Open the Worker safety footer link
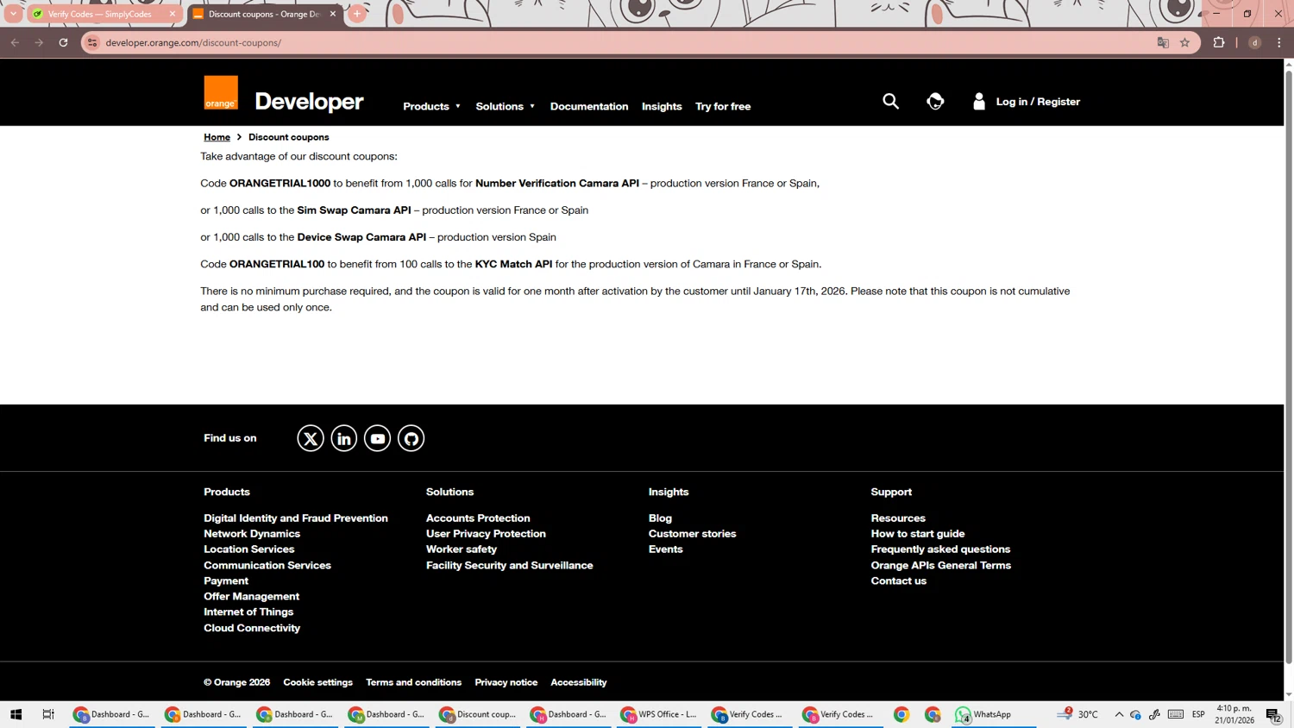The image size is (1294, 728). 462,549
